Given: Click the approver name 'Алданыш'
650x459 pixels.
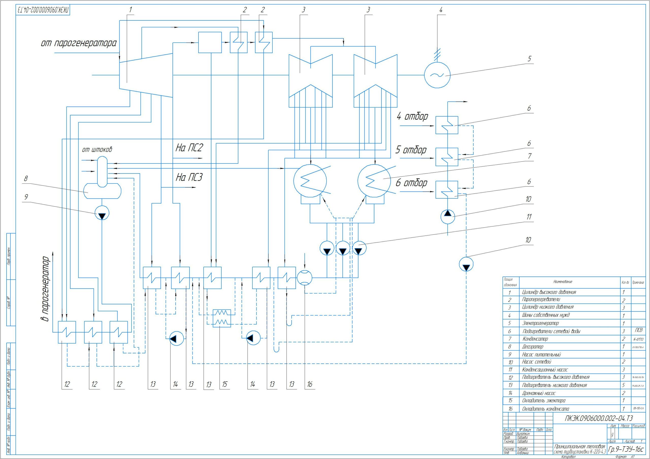Looking at the screenshot, I should pos(523,453).
